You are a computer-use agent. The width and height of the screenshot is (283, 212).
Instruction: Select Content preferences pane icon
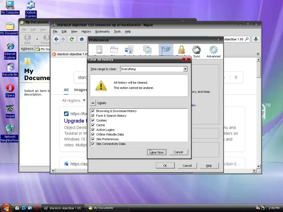click(x=129, y=50)
